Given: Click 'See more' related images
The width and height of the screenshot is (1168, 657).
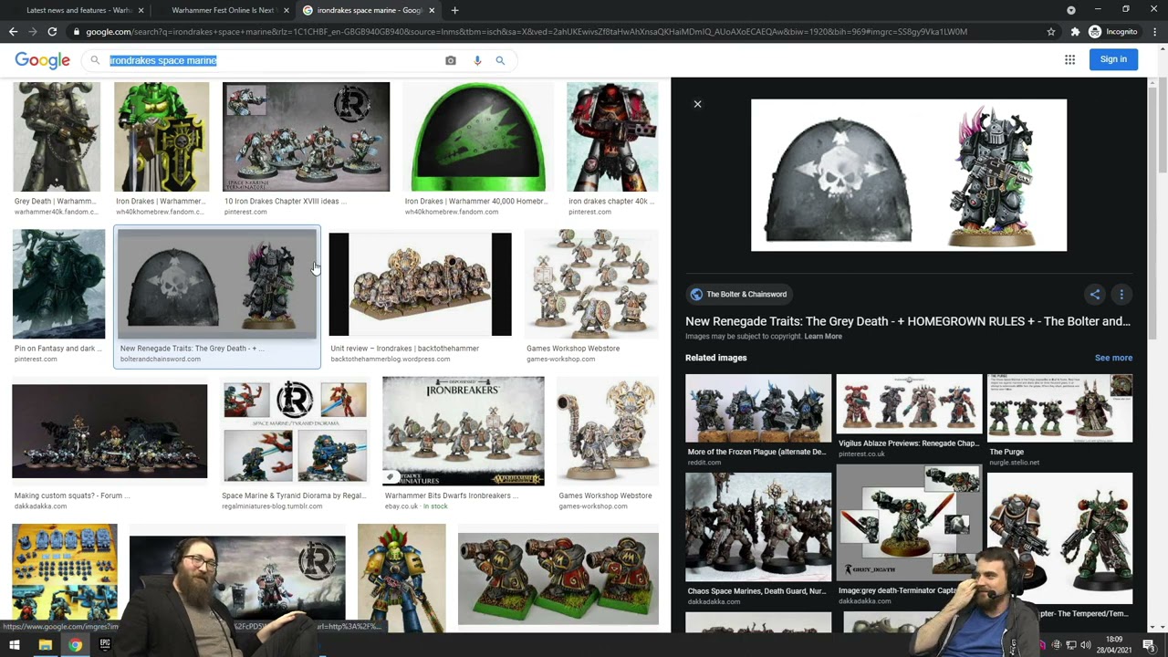Looking at the screenshot, I should 1113,358.
